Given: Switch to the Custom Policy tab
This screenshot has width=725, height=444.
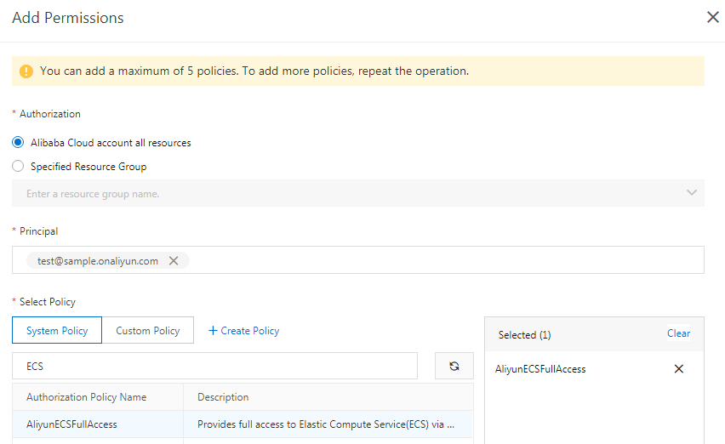Looking at the screenshot, I should [x=147, y=330].
